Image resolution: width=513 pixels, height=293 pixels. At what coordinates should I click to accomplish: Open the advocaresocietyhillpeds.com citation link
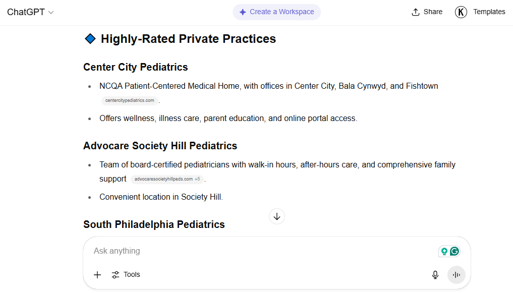click(163, 179)
